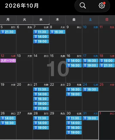Image resolution: width=115 pixels, height=140 pixels.
Task: Select day 14 cell
Action: click(41, 68)
